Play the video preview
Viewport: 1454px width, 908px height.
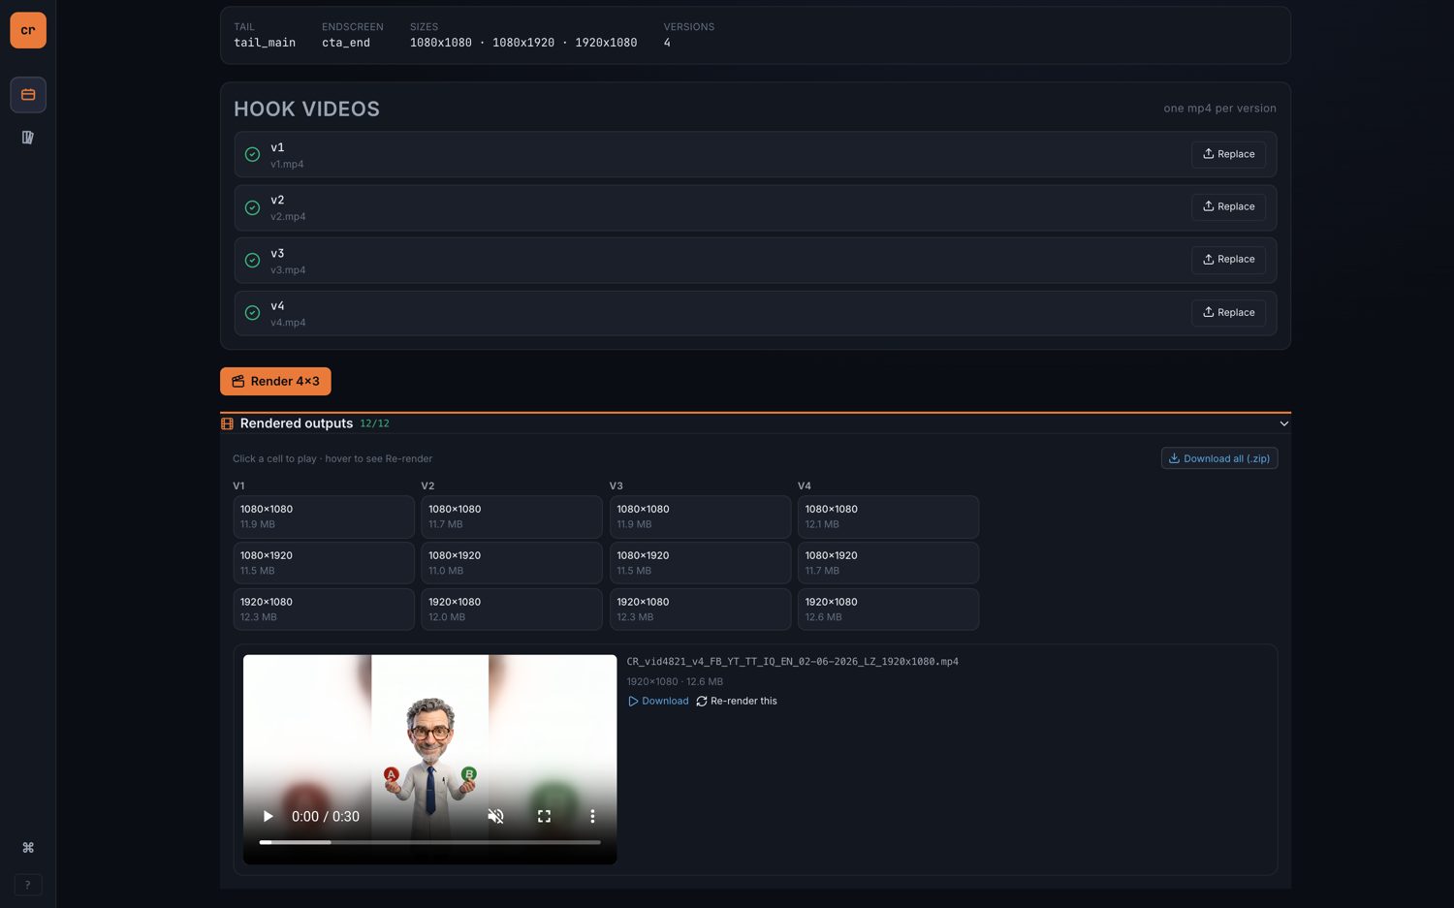click(269, 816)
